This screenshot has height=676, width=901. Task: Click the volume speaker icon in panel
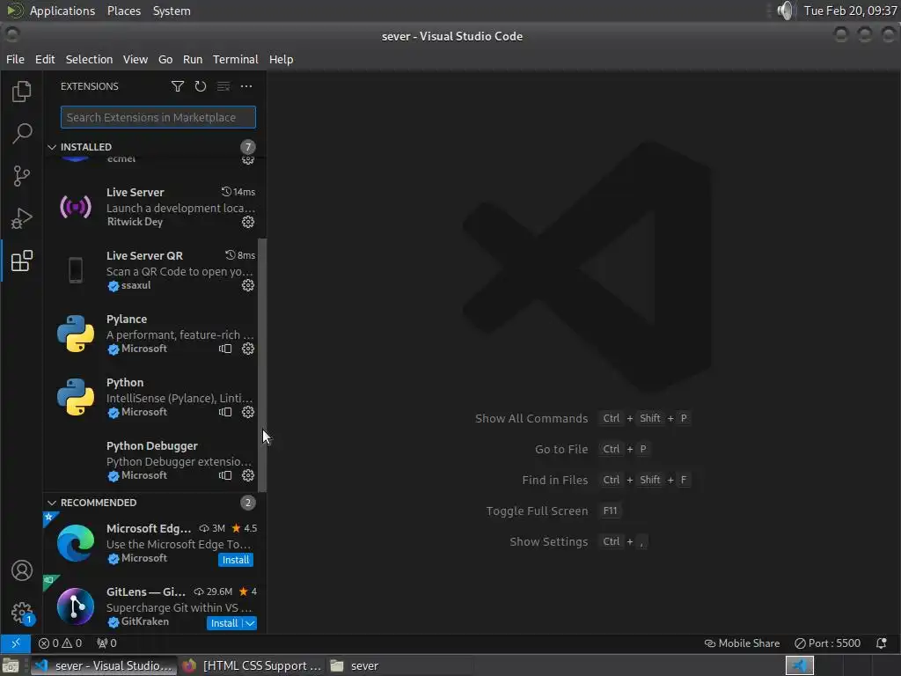point(785,11)
